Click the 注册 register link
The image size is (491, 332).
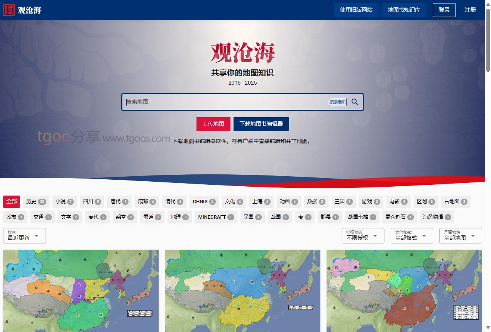pyautogui.click(x=470, y=10)
